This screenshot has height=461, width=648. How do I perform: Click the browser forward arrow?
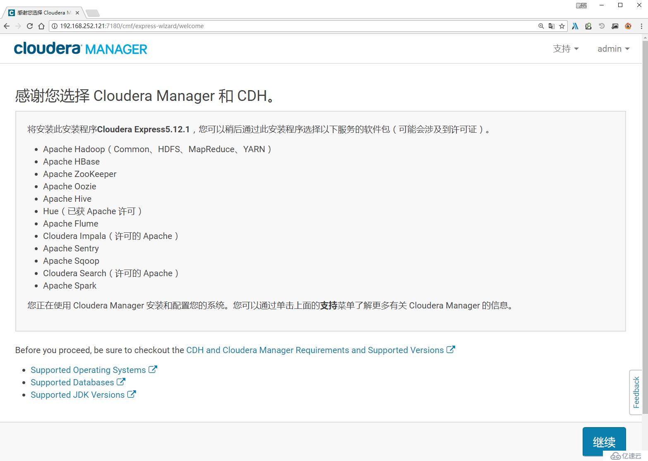tap(18, 26)
